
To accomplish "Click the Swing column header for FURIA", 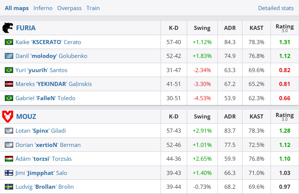I will click(x=202, y=28).
